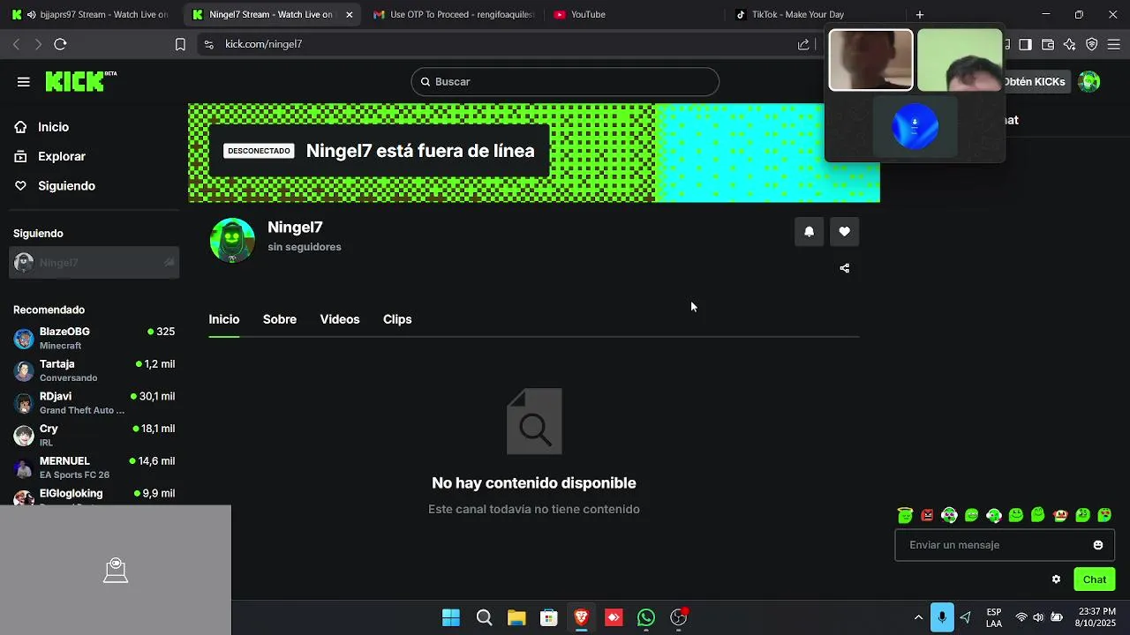Screen dimensions: 1130x635
Task: Go to Inicio in the sidebar
Action: tap(53, 127)
